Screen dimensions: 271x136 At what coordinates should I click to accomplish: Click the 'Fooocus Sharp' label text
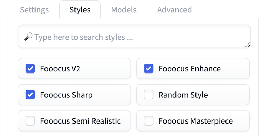[x=66, y=95]
